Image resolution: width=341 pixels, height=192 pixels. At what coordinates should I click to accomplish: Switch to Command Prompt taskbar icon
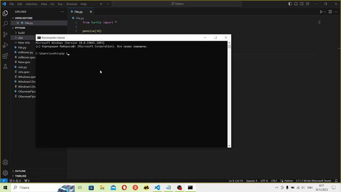tap(190, 187)
